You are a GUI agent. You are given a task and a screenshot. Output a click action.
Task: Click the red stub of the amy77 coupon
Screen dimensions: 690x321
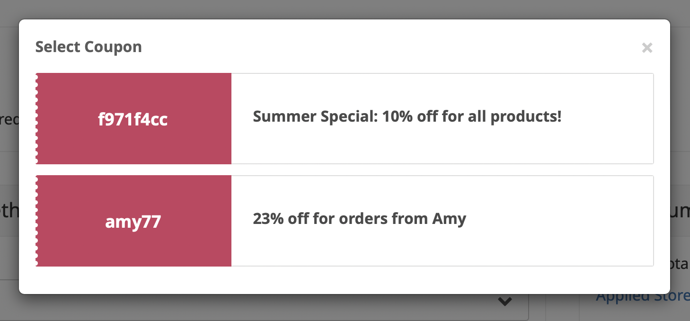pyautogui.click(x=133, y=221)
